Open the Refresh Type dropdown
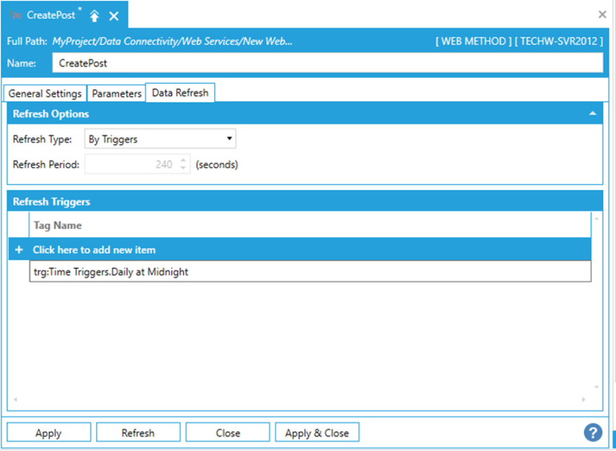The width and height of the screenshot is (616, 451). pyautogui.click(x=160, y=139)
